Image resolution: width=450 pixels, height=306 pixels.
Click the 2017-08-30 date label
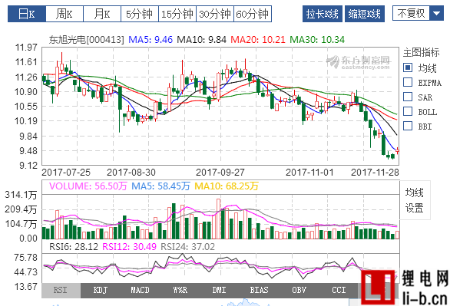click(x=131, y=173)
